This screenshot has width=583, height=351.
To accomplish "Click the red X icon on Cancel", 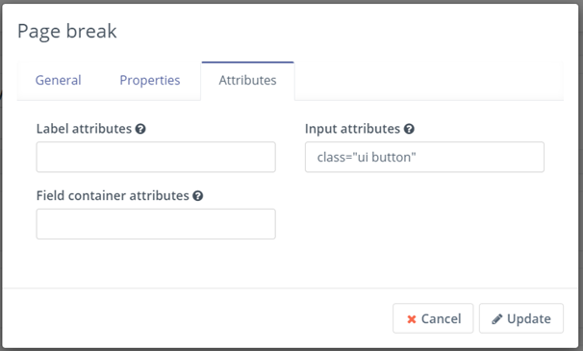I will pyautogui.click(x=412, y=319).
